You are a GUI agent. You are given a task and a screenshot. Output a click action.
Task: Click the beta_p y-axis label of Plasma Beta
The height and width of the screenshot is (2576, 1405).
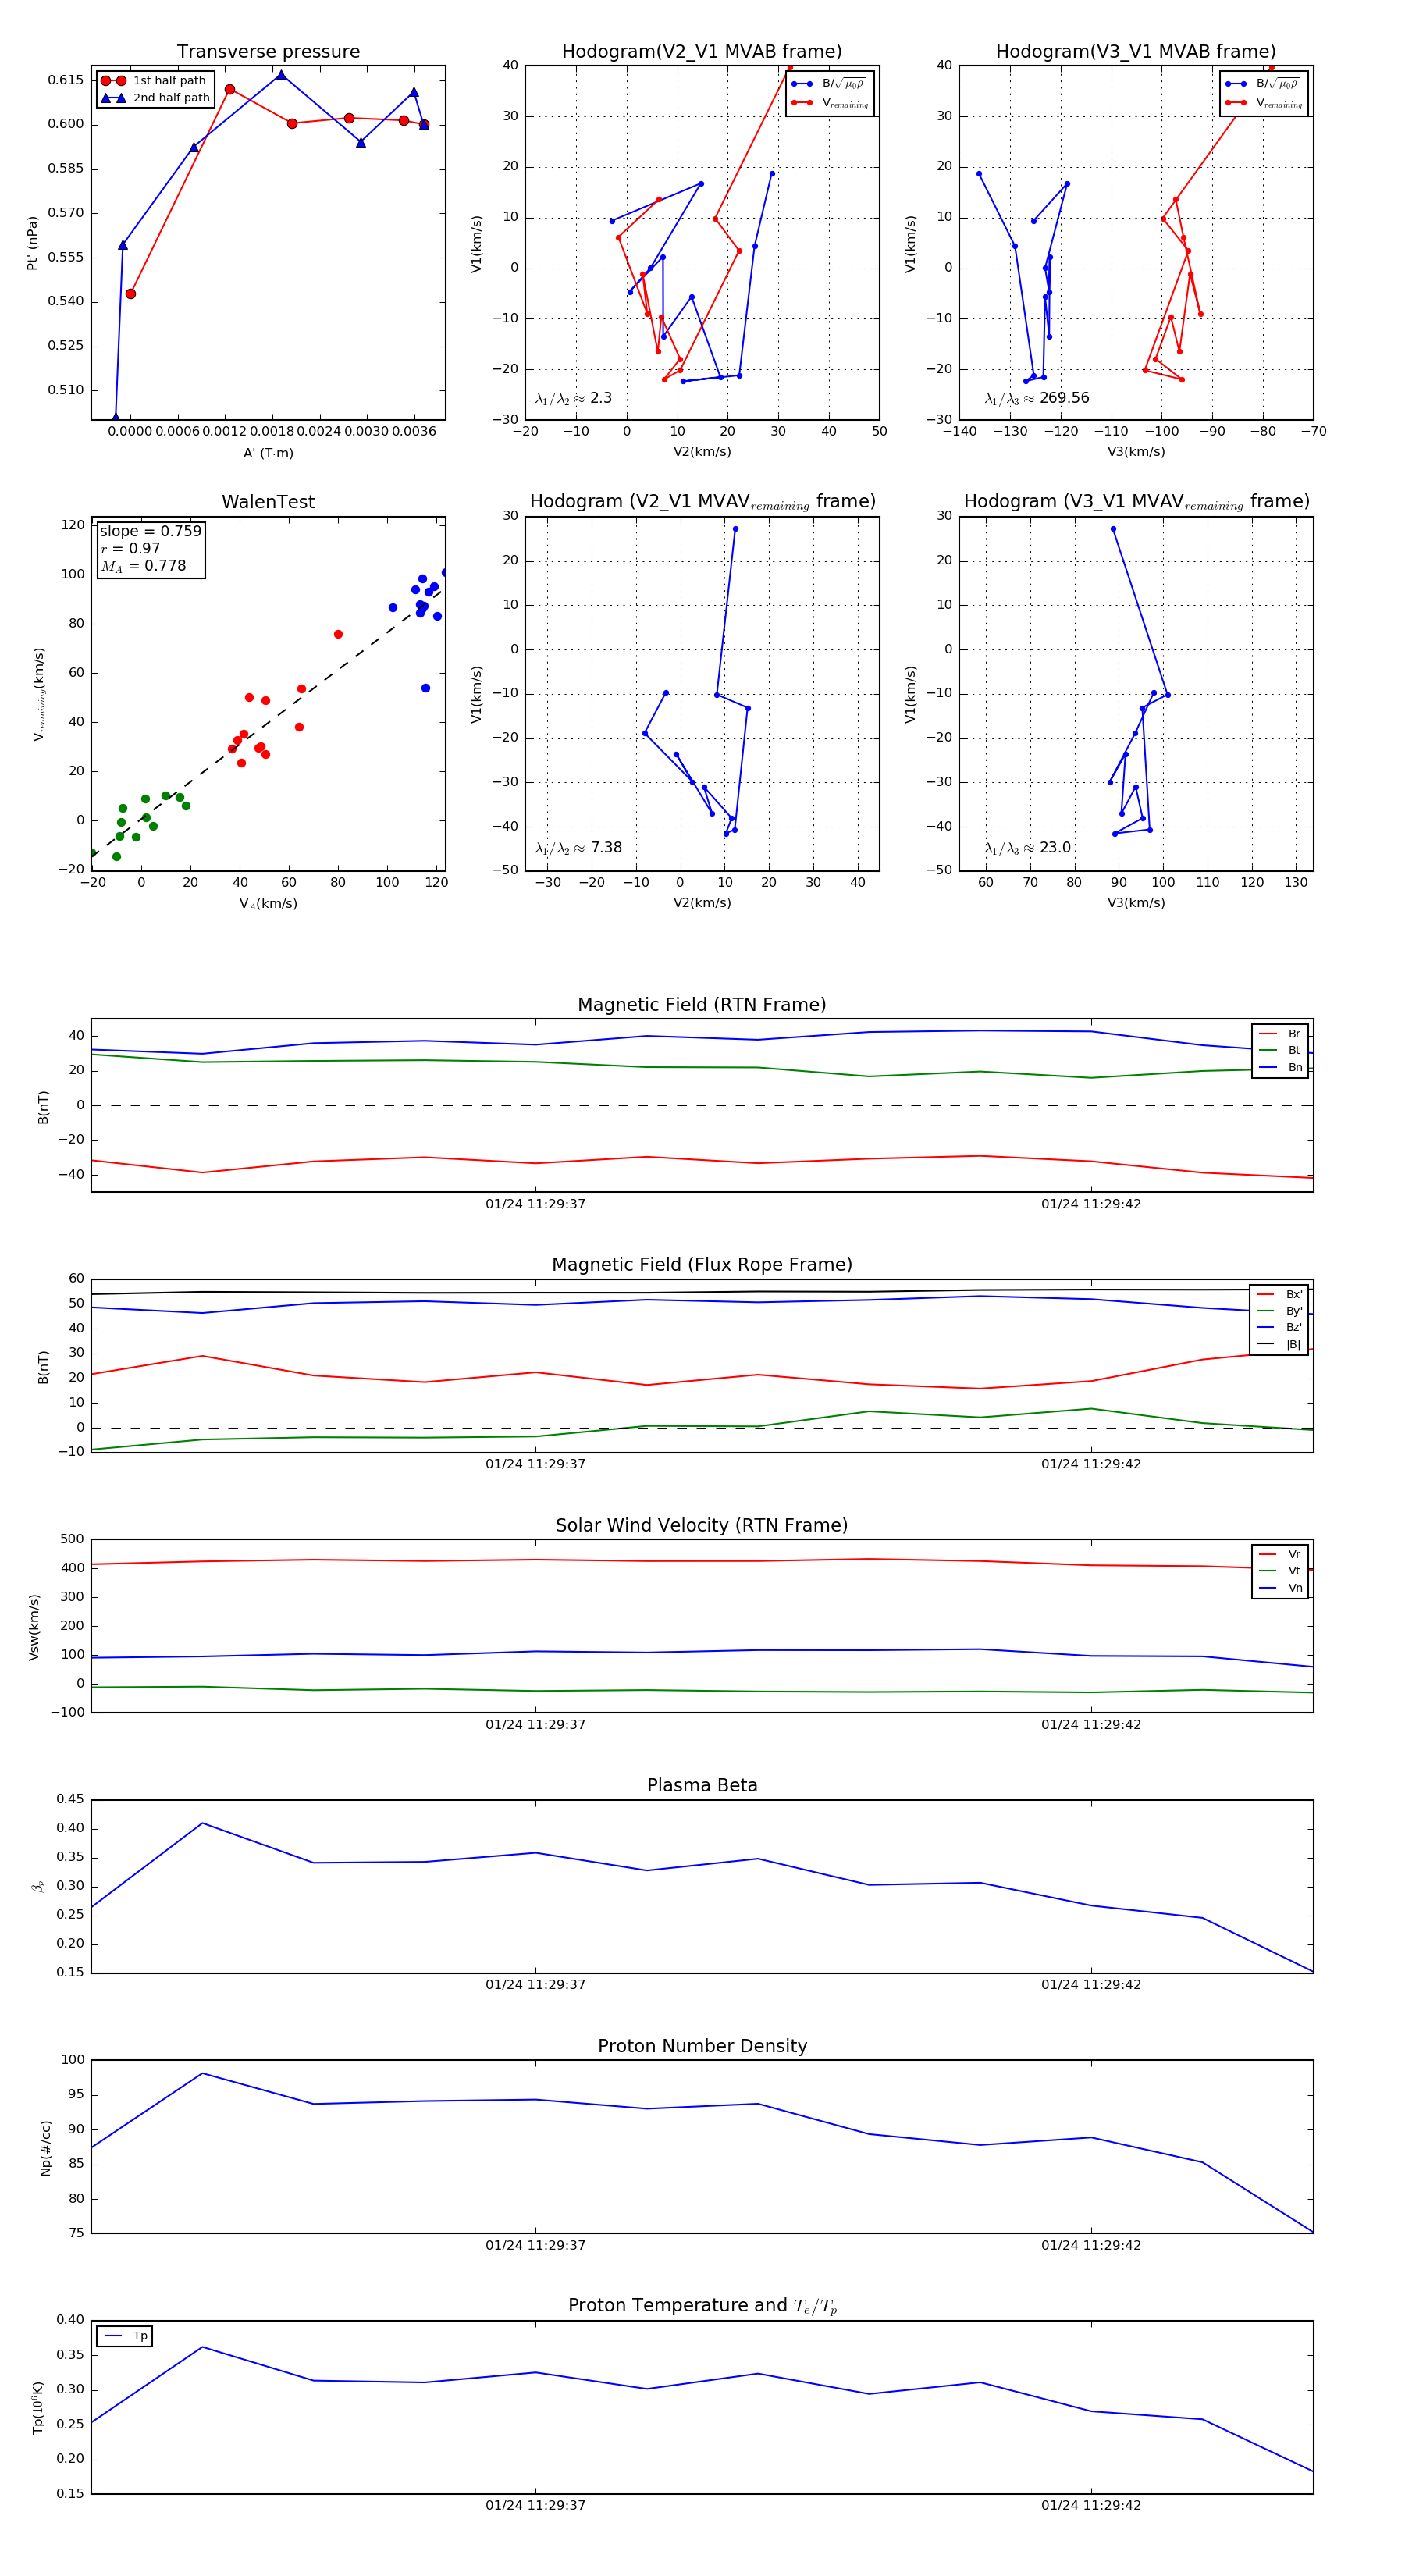coord(38,1887)
